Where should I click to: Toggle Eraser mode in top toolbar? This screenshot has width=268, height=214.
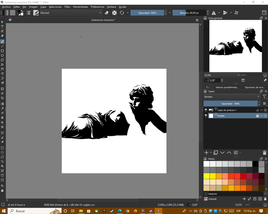point(107,13)
